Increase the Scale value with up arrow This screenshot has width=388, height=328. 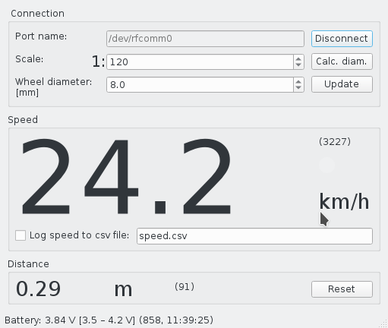pos(298,58)
